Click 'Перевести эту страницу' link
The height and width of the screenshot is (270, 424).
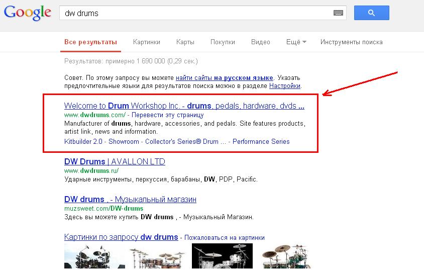[x=167, y=115]
